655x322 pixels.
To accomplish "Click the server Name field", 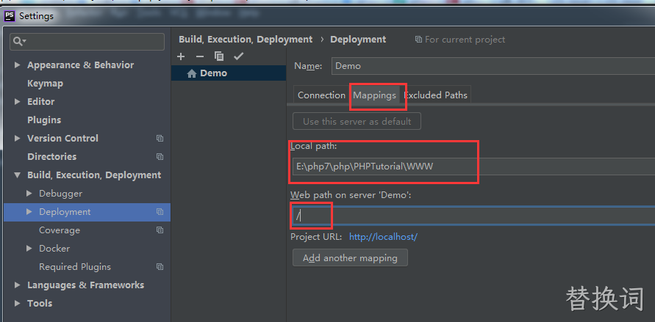I will click(x=493, y=66).
